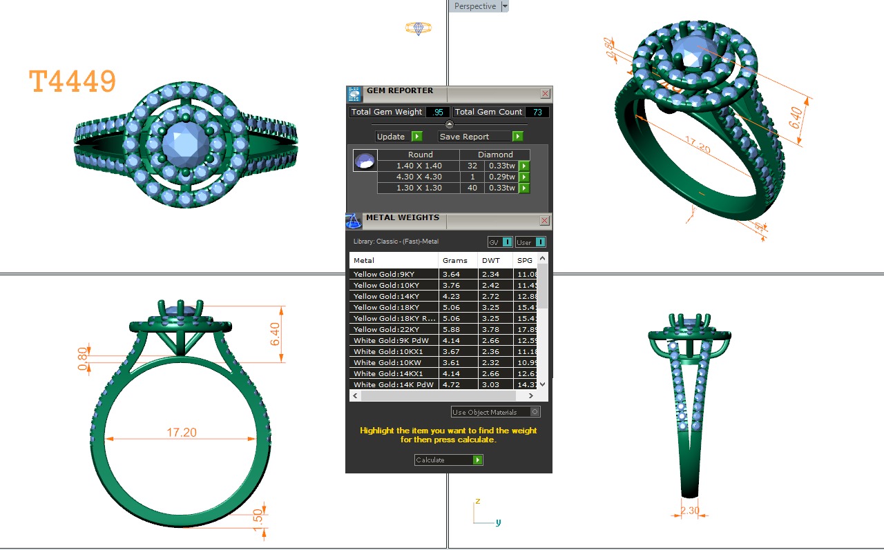Click green arrow for 1.30 X 1.30 row
The image size is (884, 550).
click(x=524, y=188)
